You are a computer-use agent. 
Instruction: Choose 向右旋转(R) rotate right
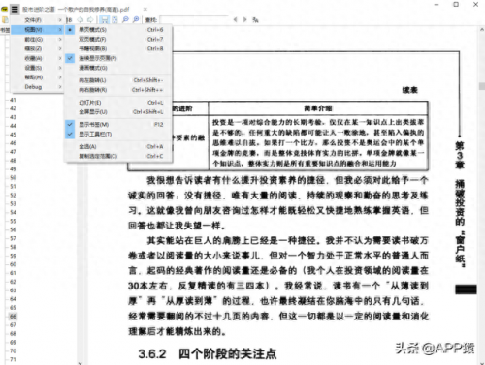coord(119,90)
